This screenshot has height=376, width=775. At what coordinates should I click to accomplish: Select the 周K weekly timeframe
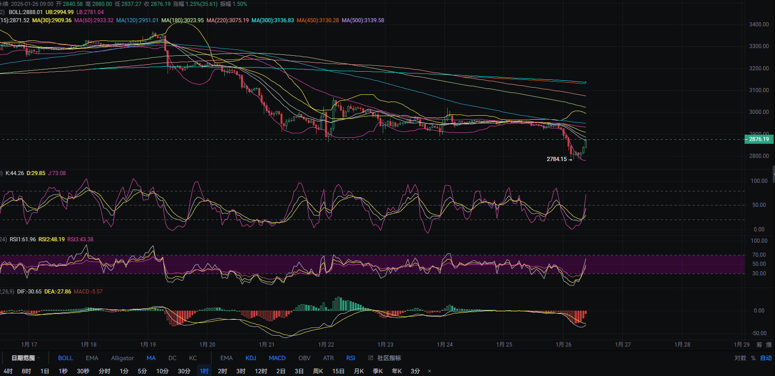click(318, 371)
